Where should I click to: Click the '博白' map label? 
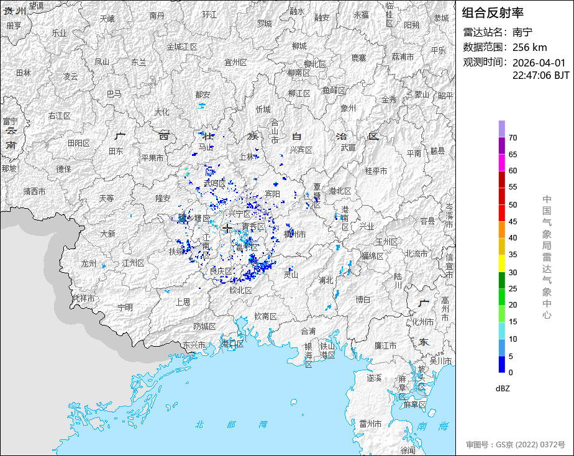pyautogui.click(x=363, y=299)
